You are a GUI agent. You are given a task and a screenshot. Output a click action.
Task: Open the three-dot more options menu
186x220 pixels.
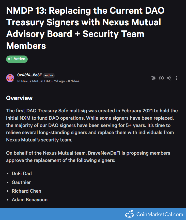coord(177,78)
